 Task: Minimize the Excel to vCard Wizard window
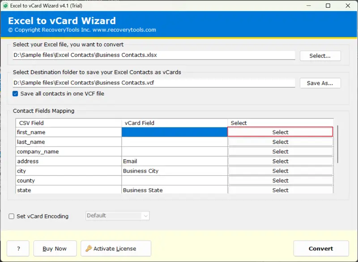(307, 6)
